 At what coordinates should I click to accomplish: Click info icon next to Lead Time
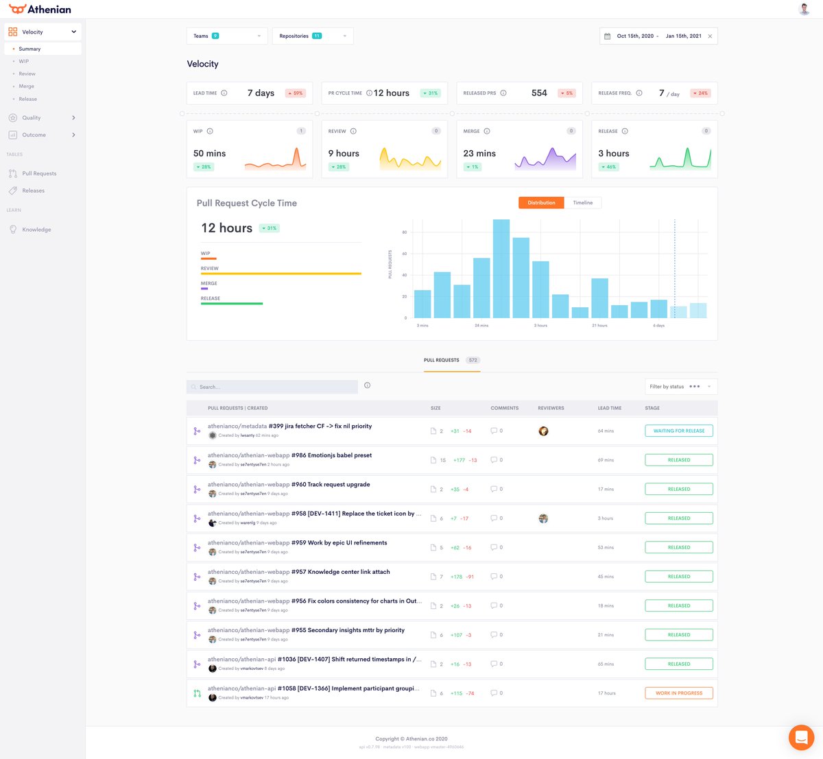pyautogui.click(x=224, y=93)
